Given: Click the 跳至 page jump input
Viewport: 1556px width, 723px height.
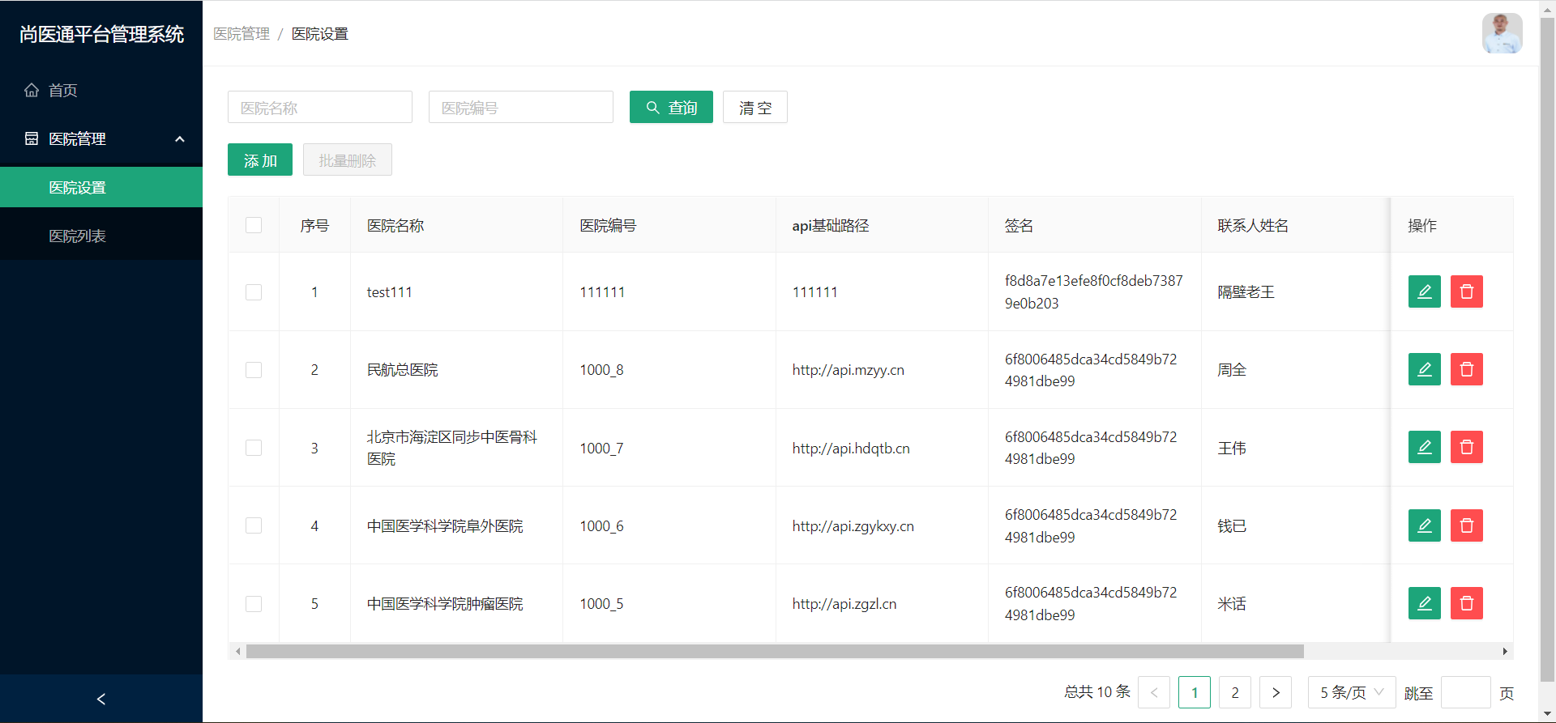Looking at the screenshot, I should 1466,692.
